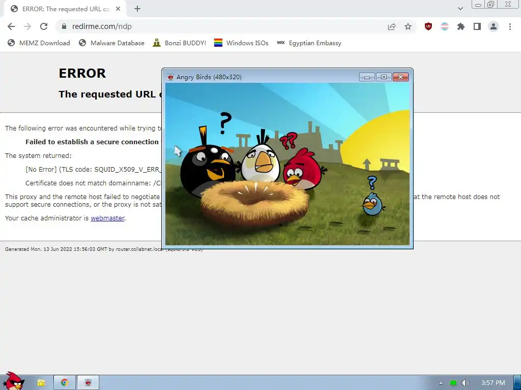
Task: Click the forward navigation arrow
Action: (27, 26)
